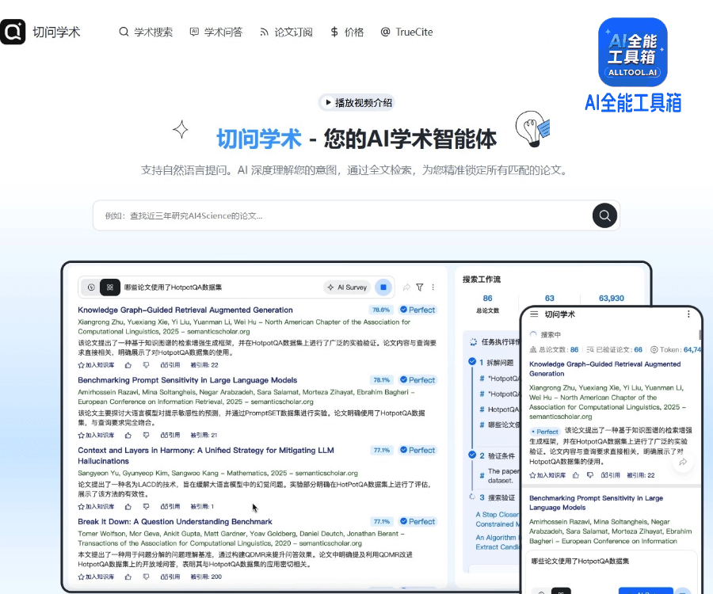The height and width of the screenshot is (594, 713).
Task: Click the share arrow icon next to the filter
Action: tap(406, 287)
